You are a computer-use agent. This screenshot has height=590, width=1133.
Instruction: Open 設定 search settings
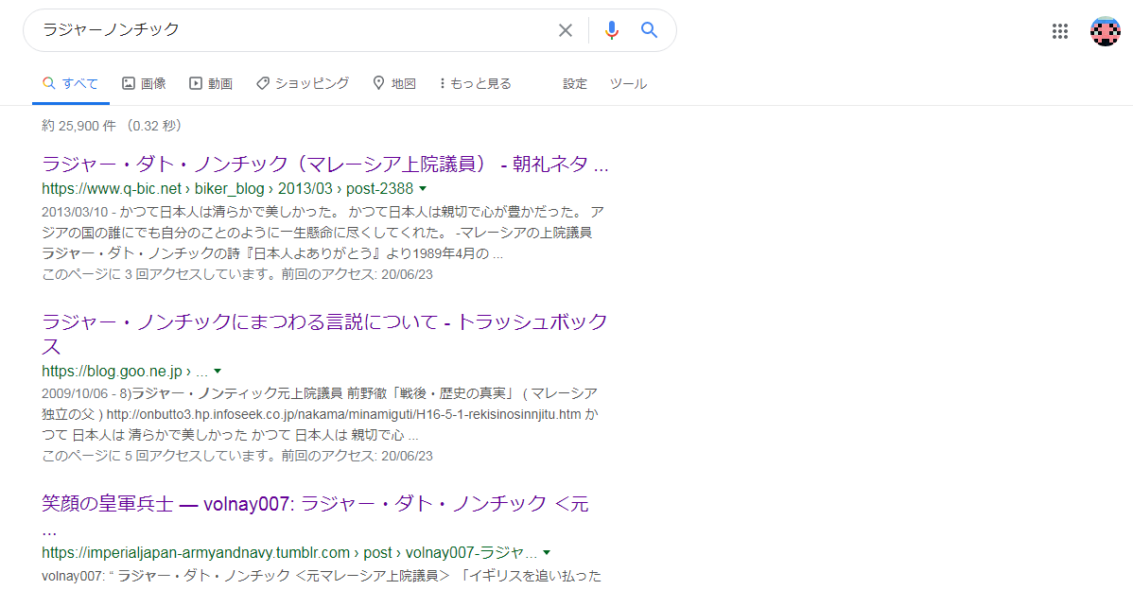[575, 84]
